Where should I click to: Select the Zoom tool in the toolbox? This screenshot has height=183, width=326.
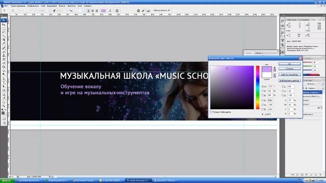4,106
